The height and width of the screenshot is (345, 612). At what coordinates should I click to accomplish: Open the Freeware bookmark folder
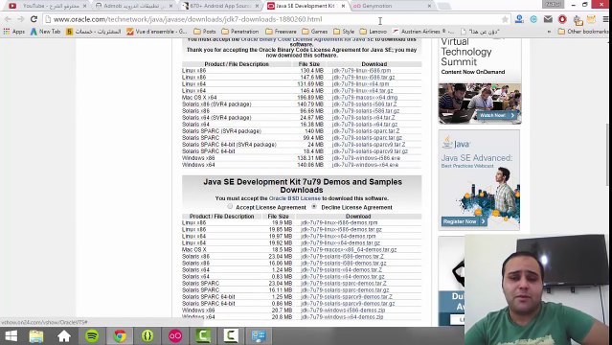[281, 32]
